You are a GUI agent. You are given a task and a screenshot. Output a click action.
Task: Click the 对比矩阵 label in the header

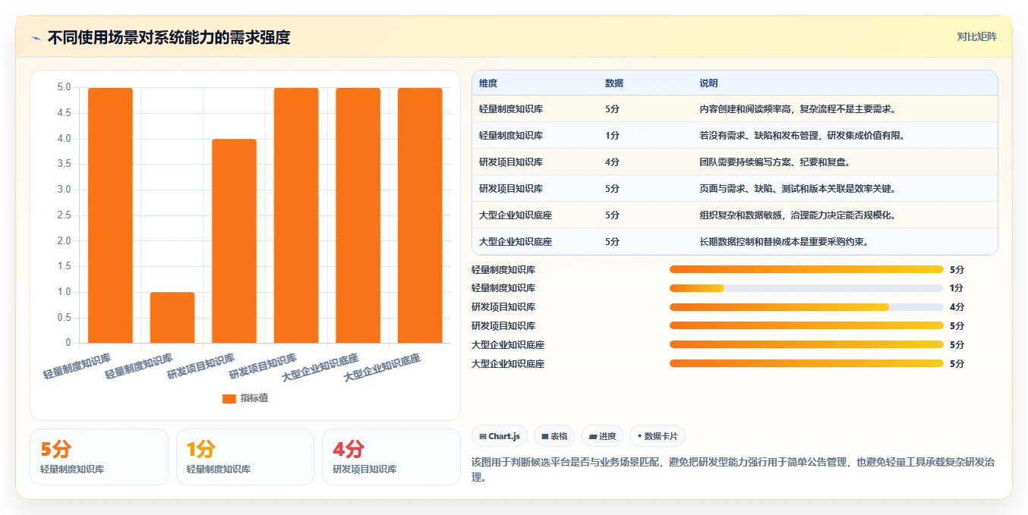tap(976, 36)
